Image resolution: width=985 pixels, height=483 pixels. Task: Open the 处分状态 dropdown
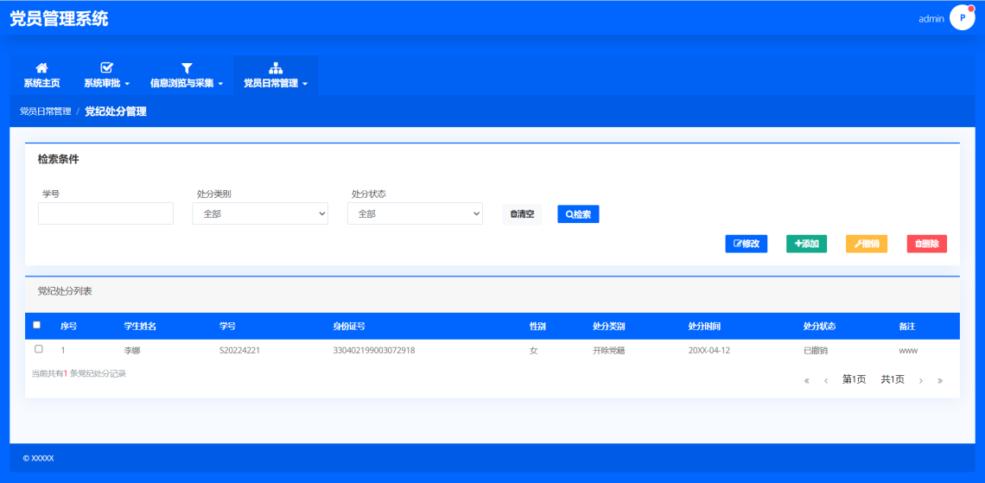point(415,213)
